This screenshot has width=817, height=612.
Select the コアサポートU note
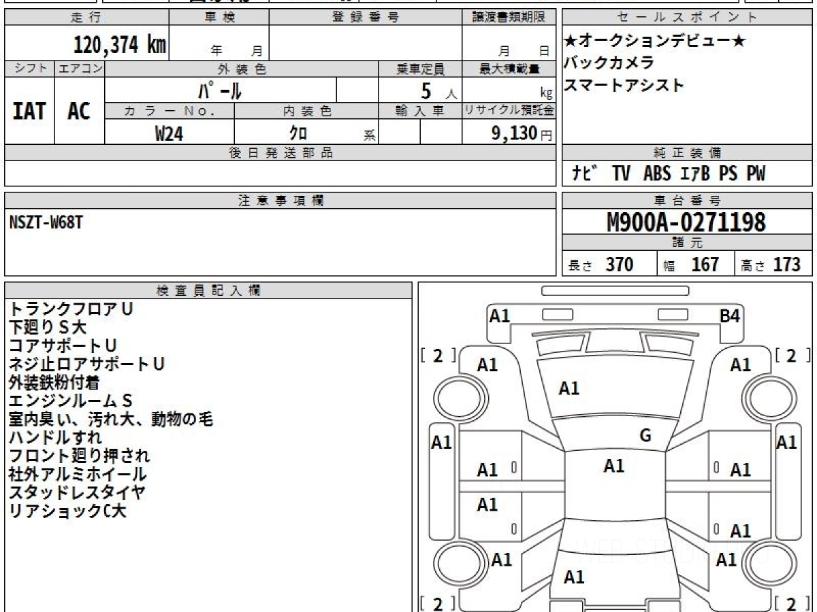(63, 346)
